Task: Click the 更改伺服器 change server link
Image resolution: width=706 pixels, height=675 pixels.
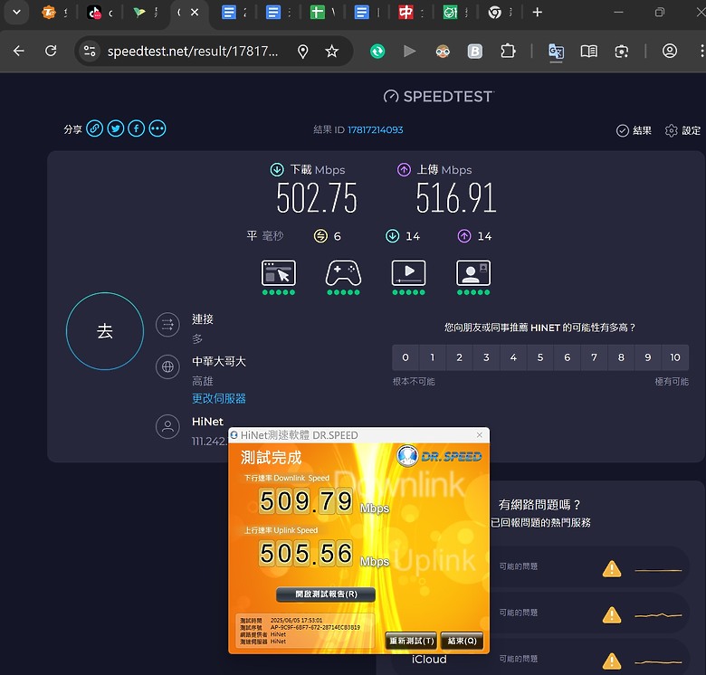Action: (x=219, y=399)
